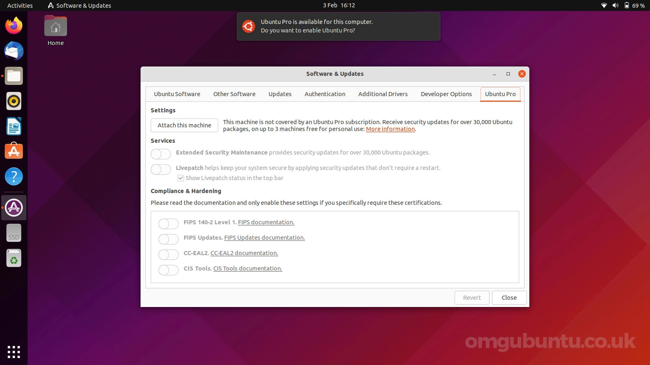Image resolution: width=650 pixels, height=365 pixels.
Task: Click the Close button
Action: (x=509, y=298)
